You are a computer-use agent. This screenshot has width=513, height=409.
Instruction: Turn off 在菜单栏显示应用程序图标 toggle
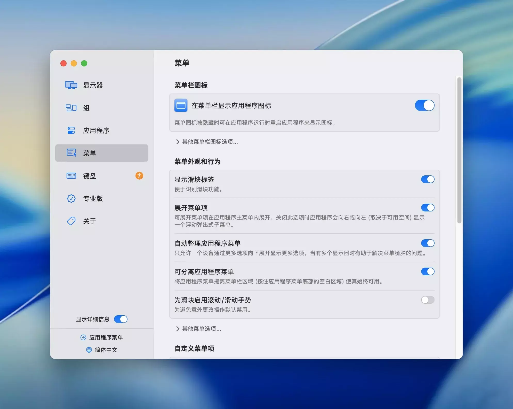coord(424,105)
